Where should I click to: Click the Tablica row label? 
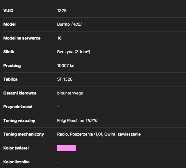pyautogui.click(x=10, y=79)
